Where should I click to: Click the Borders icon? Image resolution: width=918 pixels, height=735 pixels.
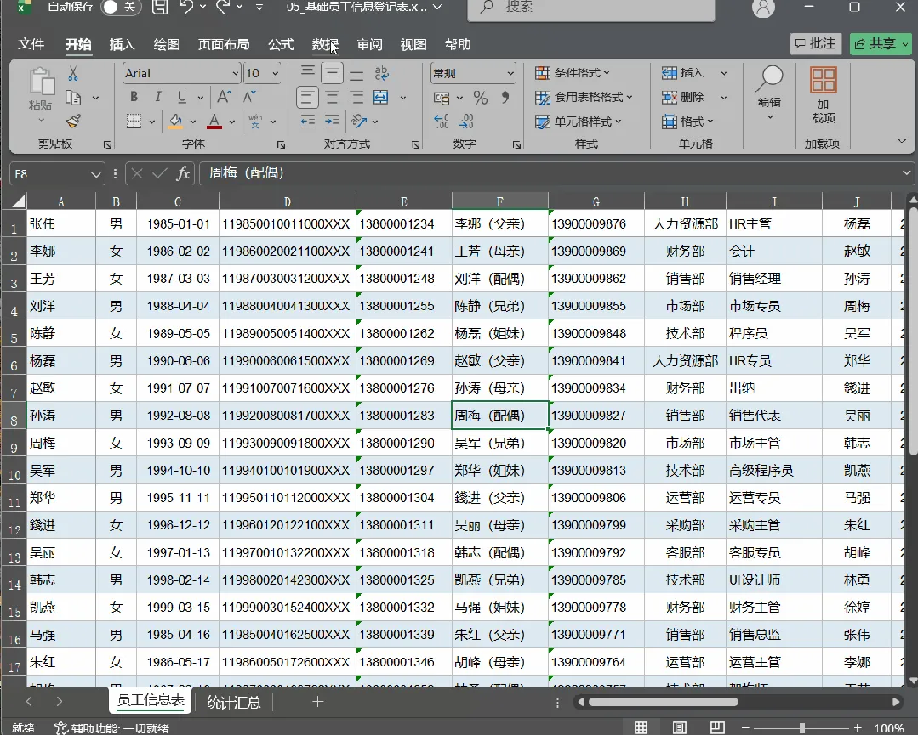pyautogui.click(x=134, y=122)
